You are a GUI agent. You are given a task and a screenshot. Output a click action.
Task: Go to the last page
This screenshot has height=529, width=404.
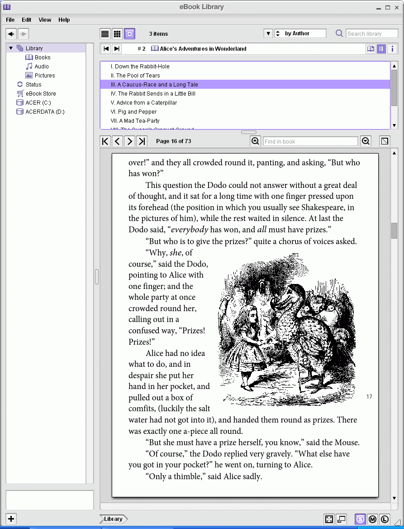(142, 141)
